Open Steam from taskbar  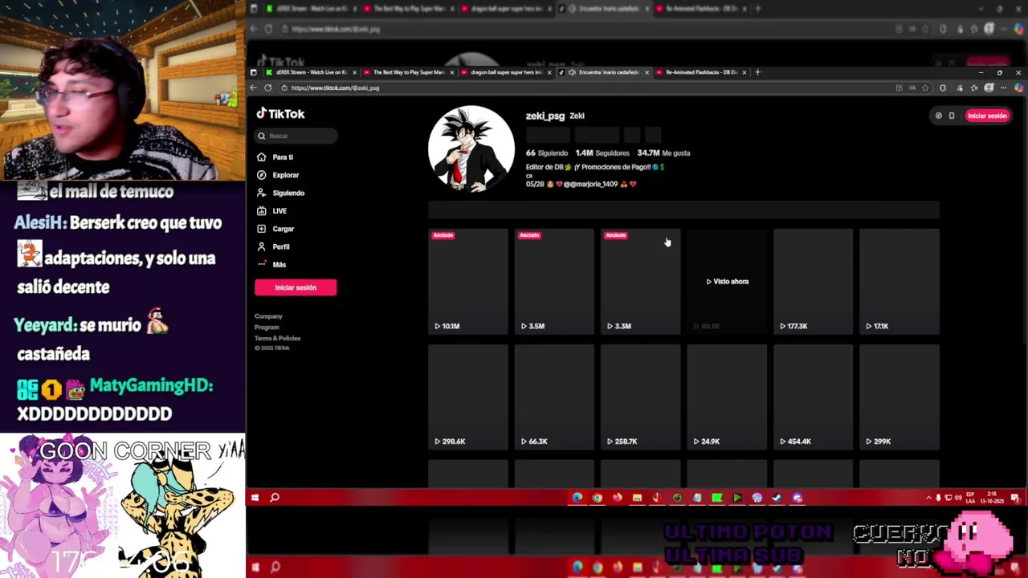777,498
